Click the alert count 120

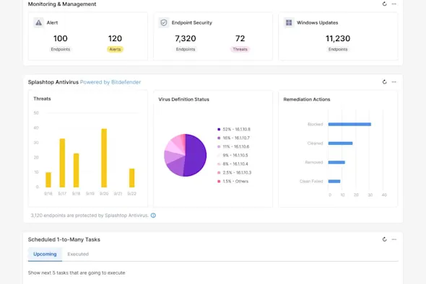coord(115,38)
